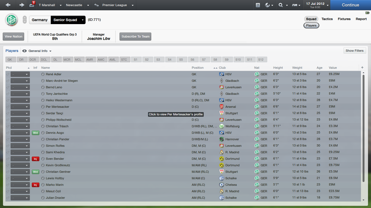The image size is (371, 208).
Task: Click the Continue button
Action: pos(350,5)
